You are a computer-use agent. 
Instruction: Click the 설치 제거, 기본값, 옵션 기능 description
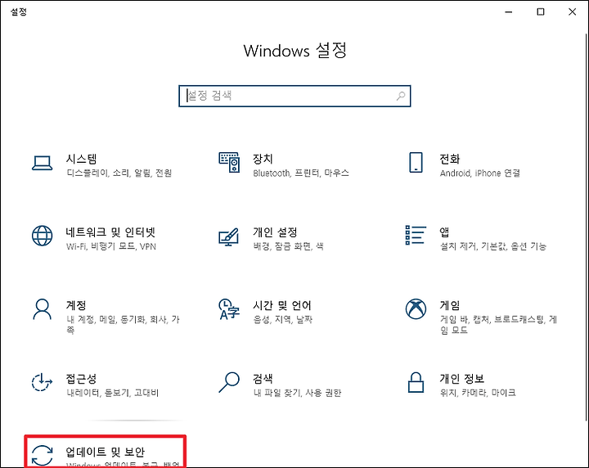pos(493,246)
